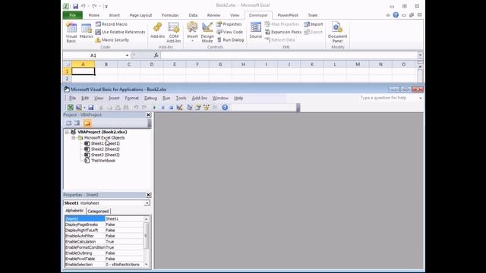
Task: Open the VBA Debug menu
Action: (150, 98)
